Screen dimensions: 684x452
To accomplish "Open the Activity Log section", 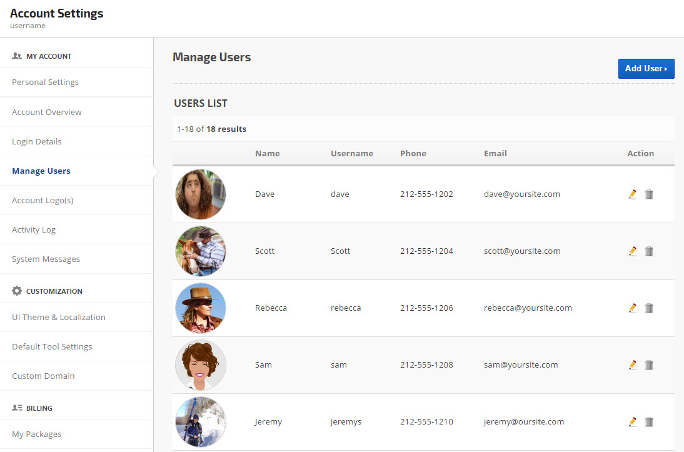I will coord(34,230).
